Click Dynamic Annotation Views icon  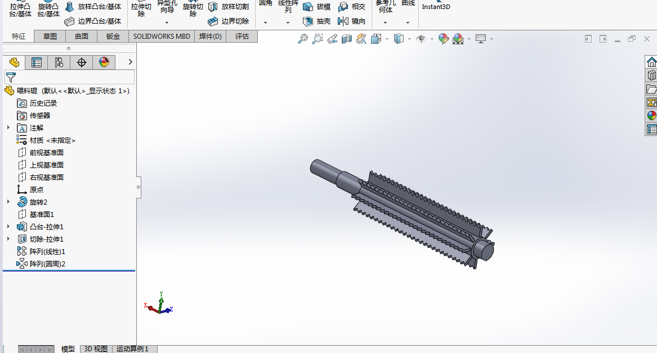tap(361, 39)
